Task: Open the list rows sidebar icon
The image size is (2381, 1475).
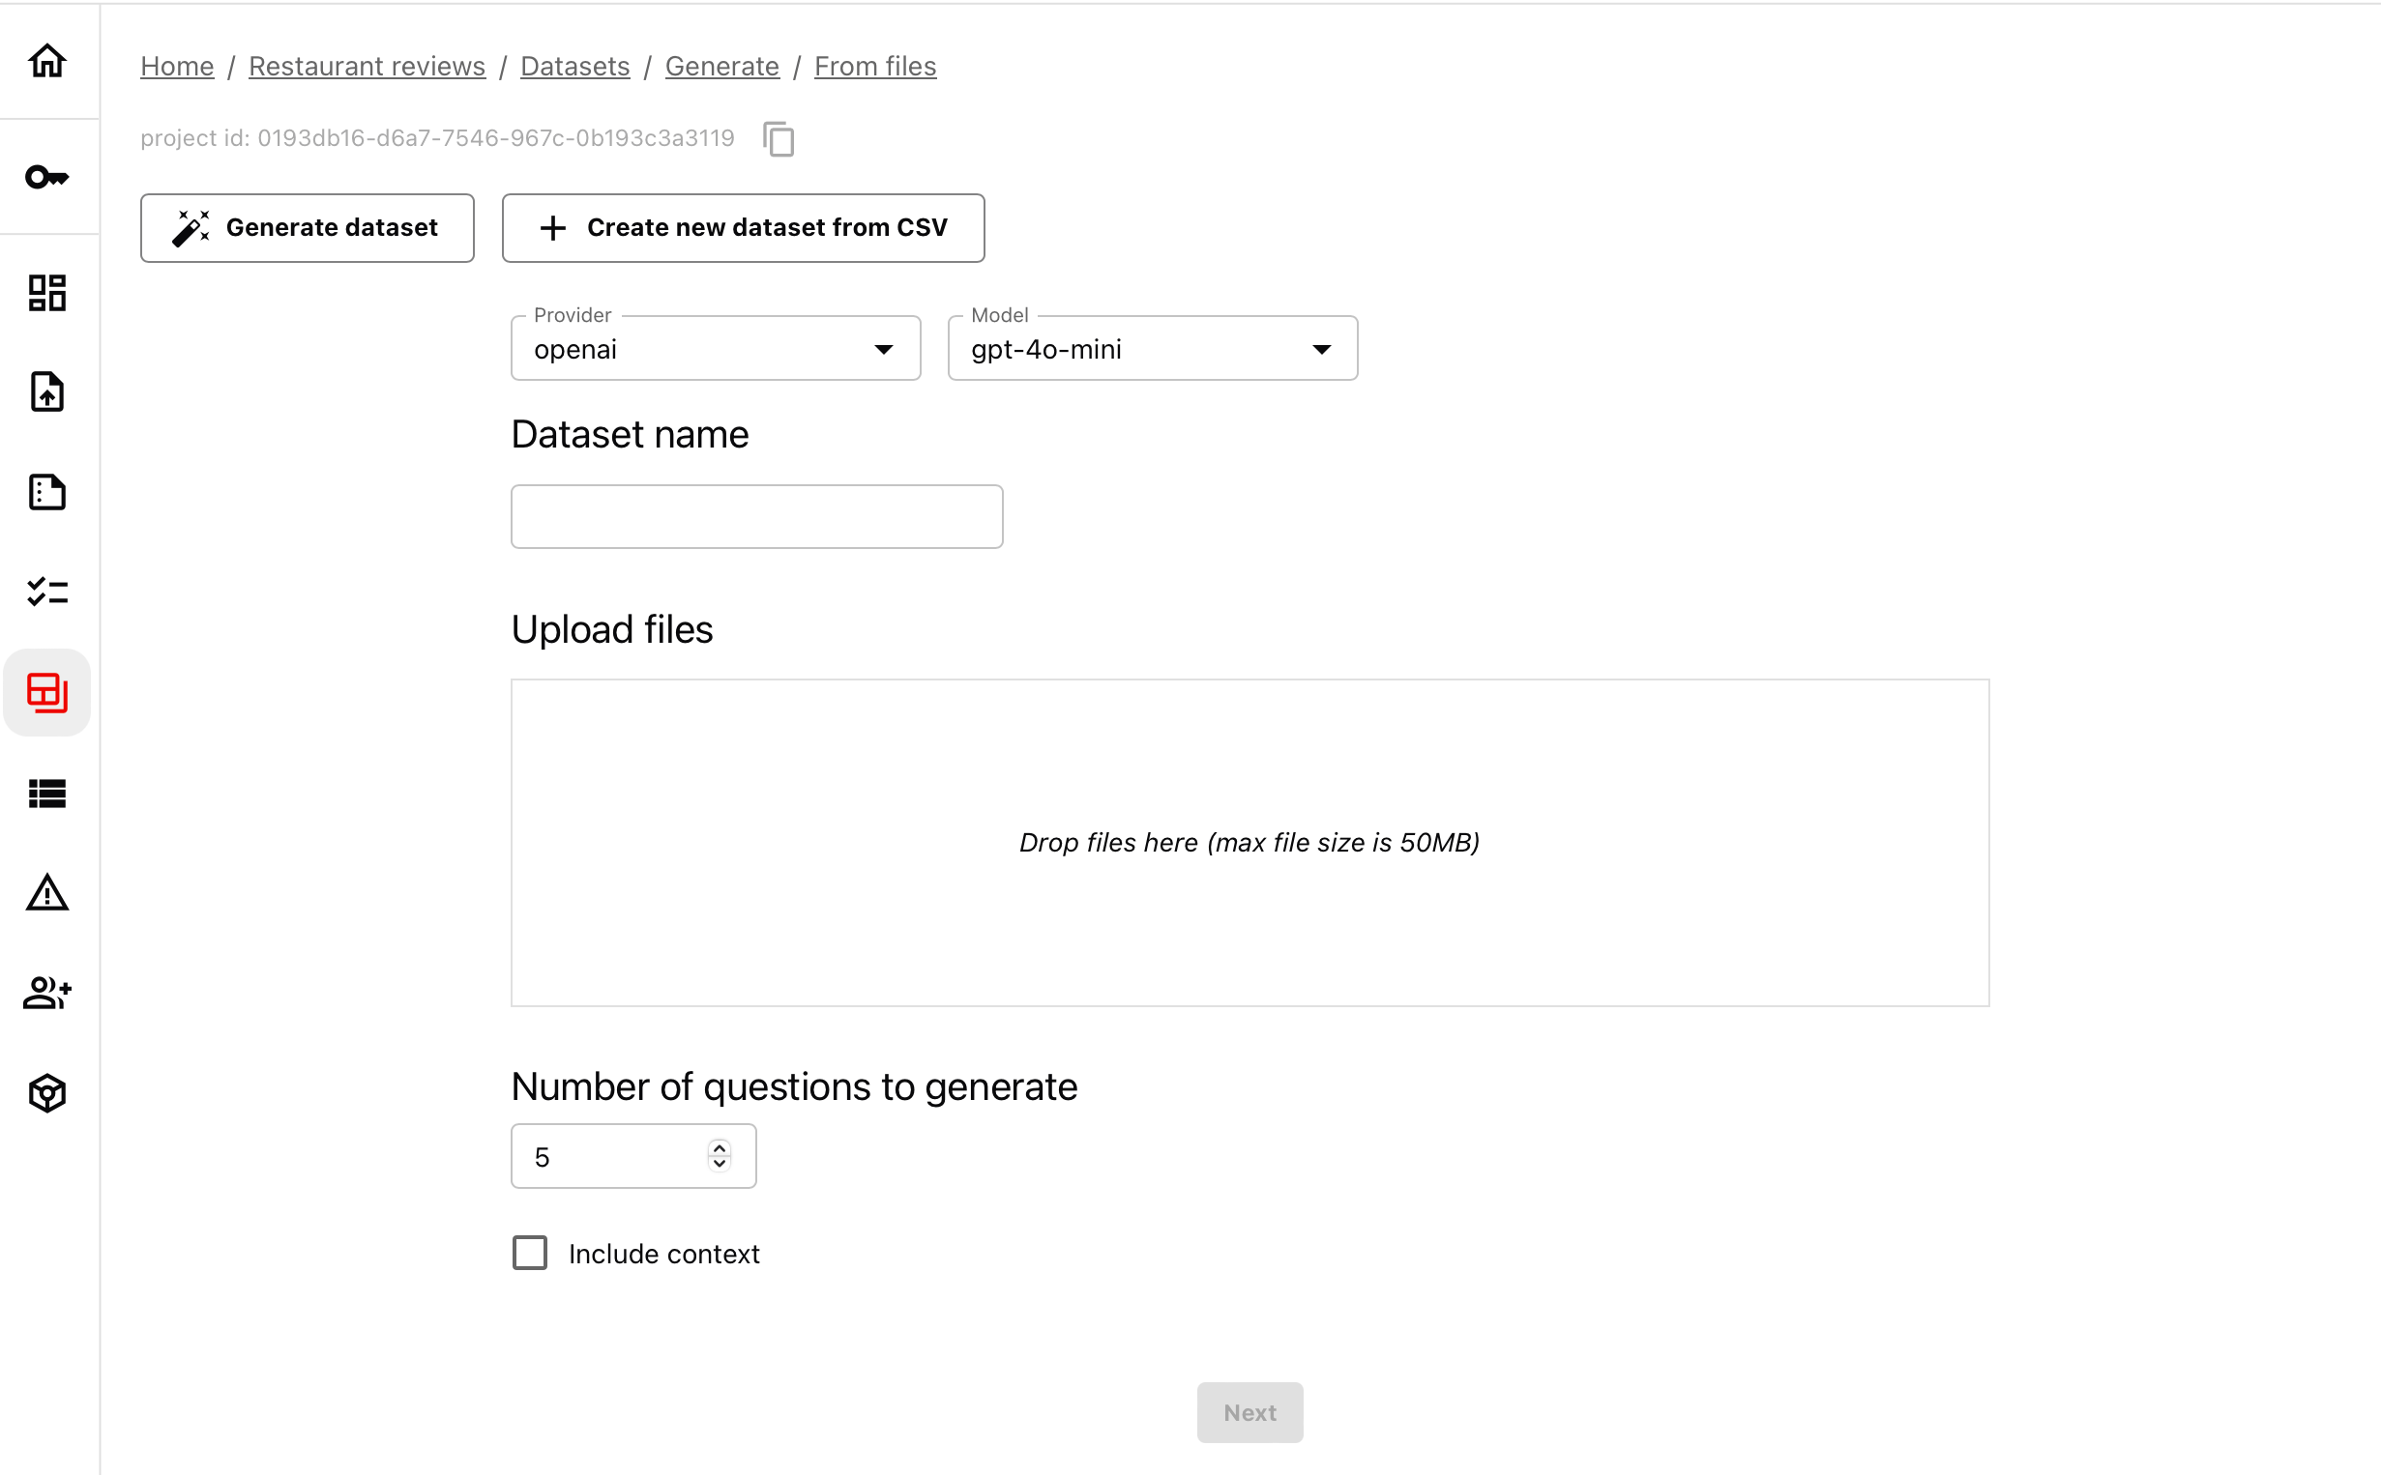Action: point(46,795)
